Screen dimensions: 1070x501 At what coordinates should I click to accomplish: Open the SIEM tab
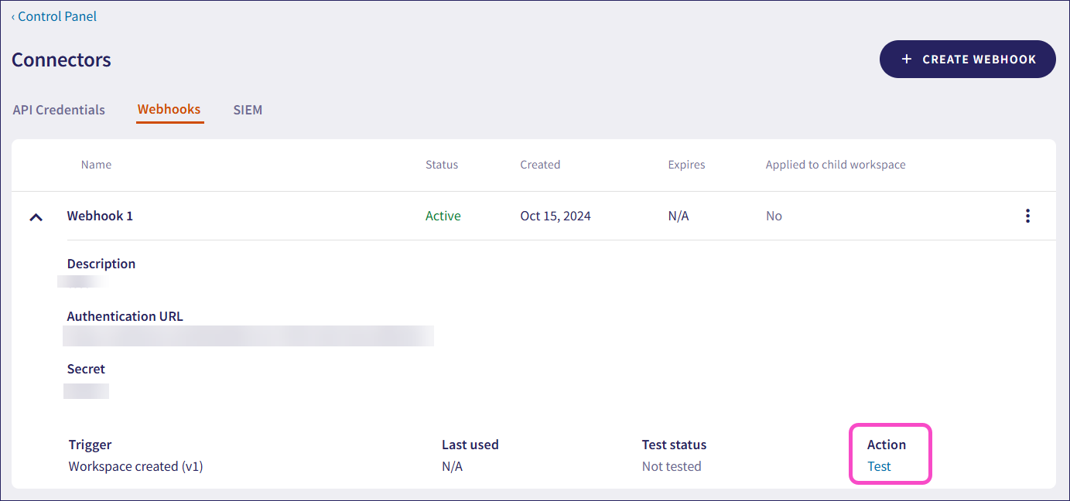click(x=247, y=109)
